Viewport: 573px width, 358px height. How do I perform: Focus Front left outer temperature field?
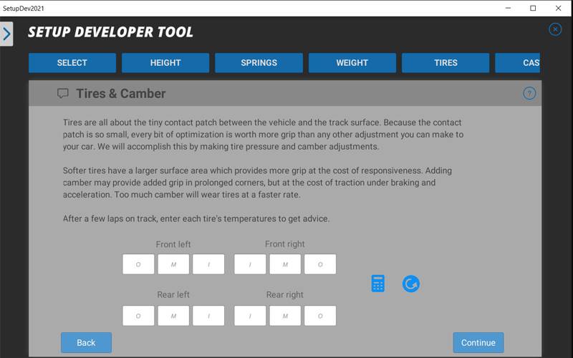coord(138,264)
